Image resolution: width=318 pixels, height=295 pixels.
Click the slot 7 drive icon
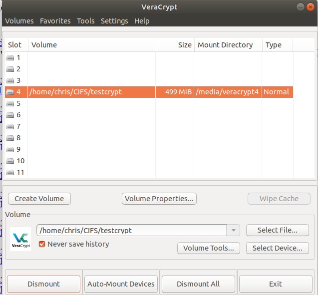[x=10, y=127]
